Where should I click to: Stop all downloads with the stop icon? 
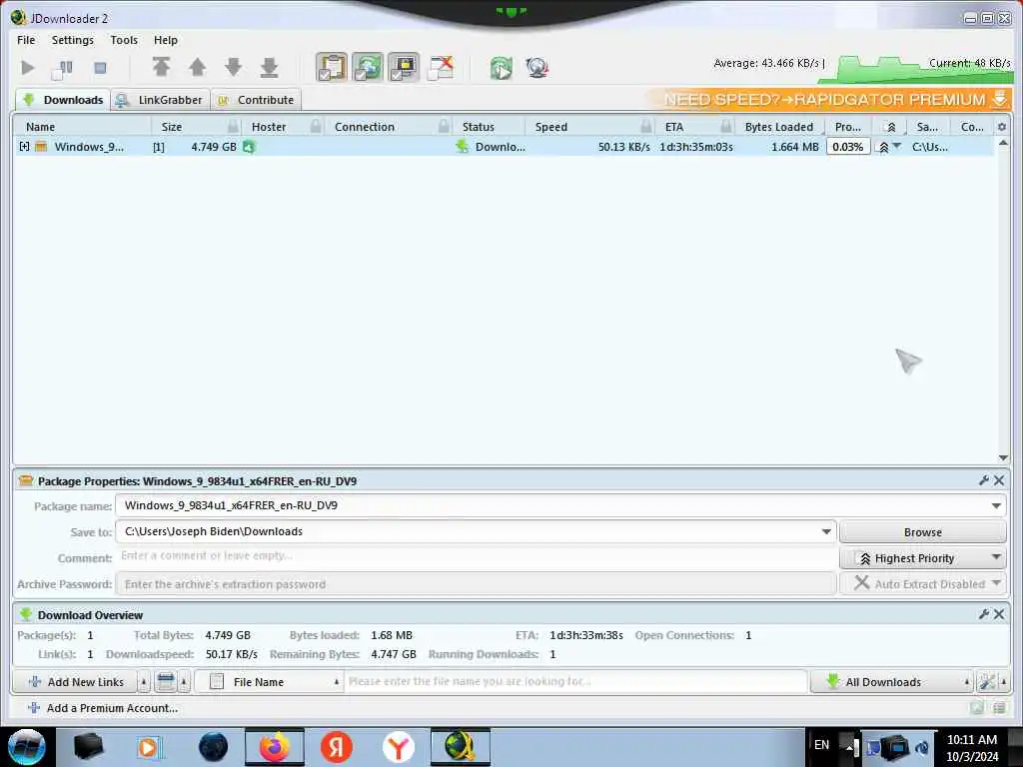(100, 67)
